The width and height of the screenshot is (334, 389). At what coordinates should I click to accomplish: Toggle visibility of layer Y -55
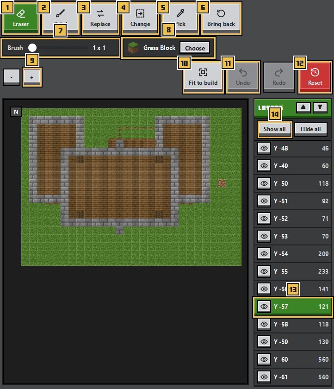click(264, 272)
